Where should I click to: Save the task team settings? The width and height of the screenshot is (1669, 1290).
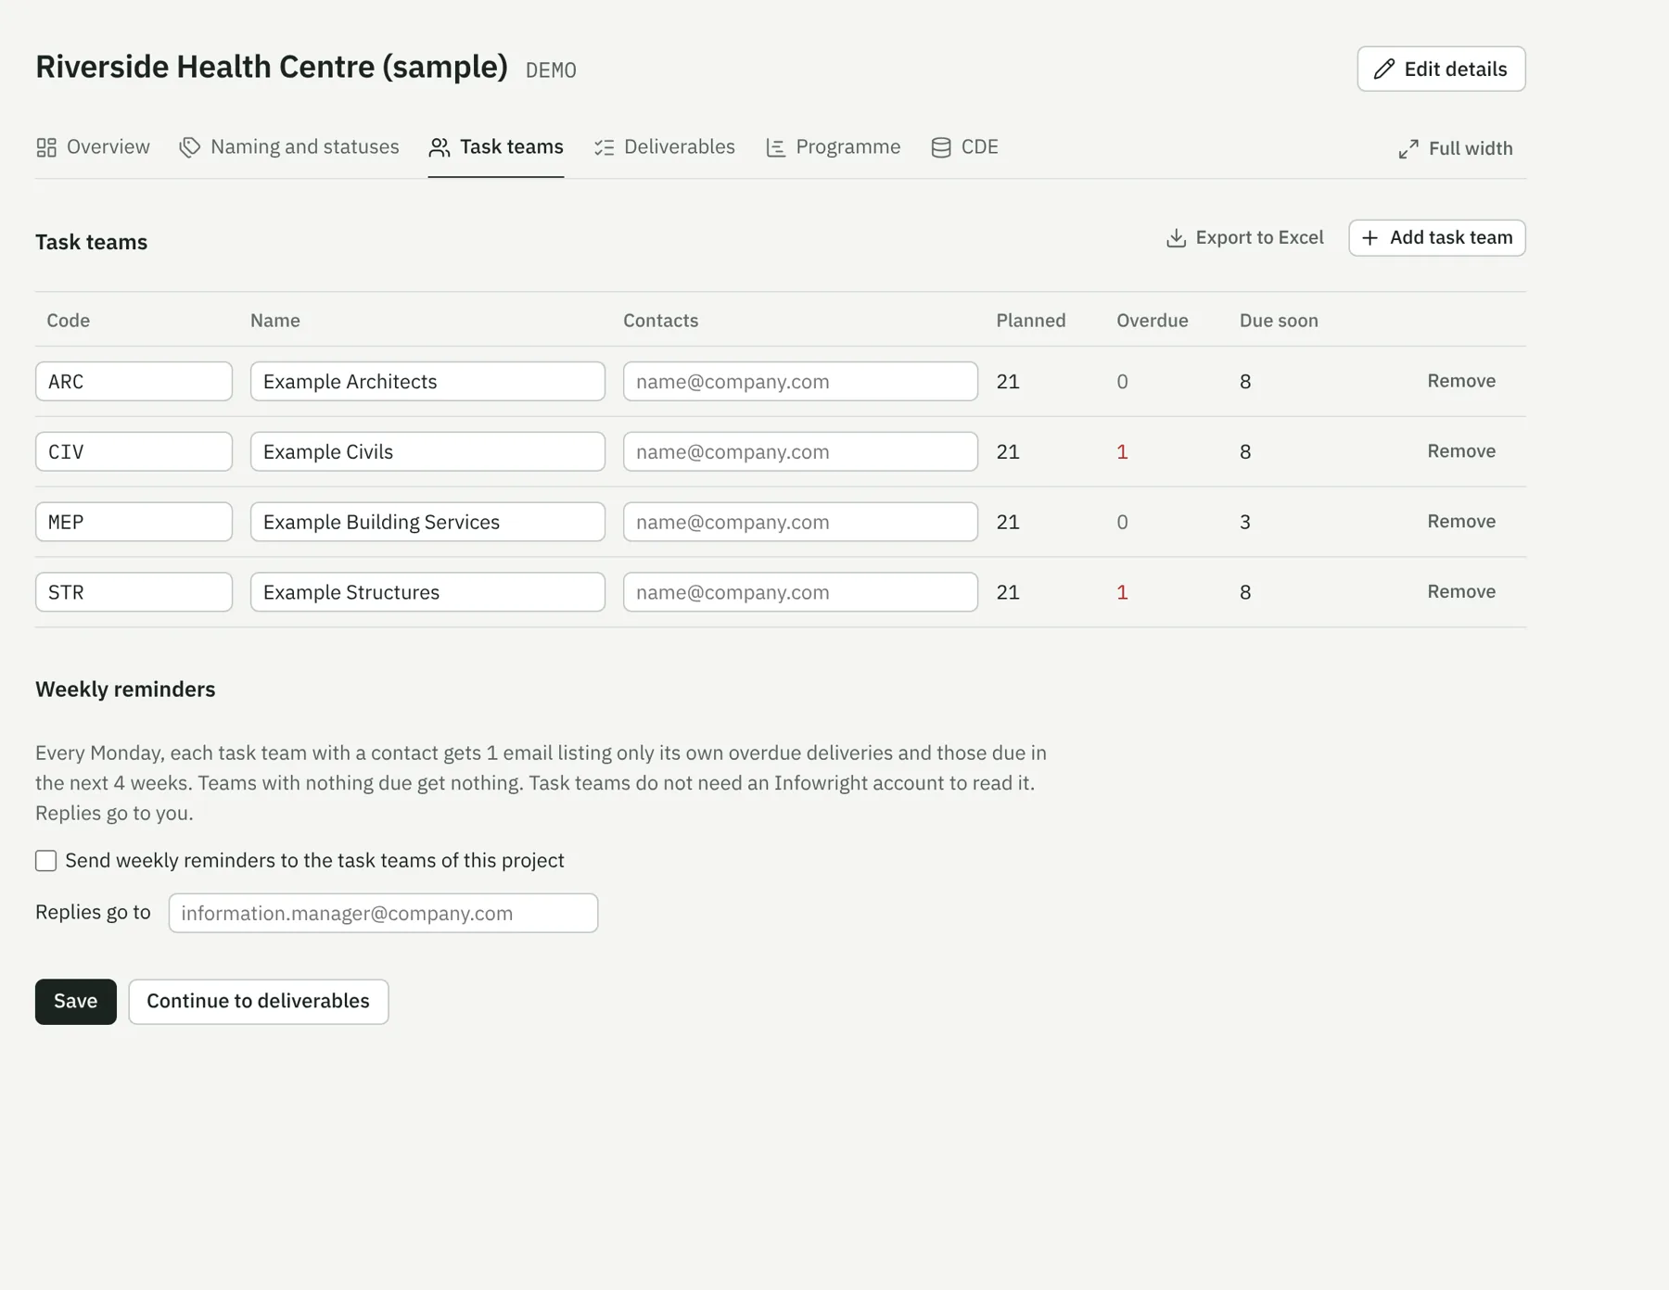[x=76, y=1002]
